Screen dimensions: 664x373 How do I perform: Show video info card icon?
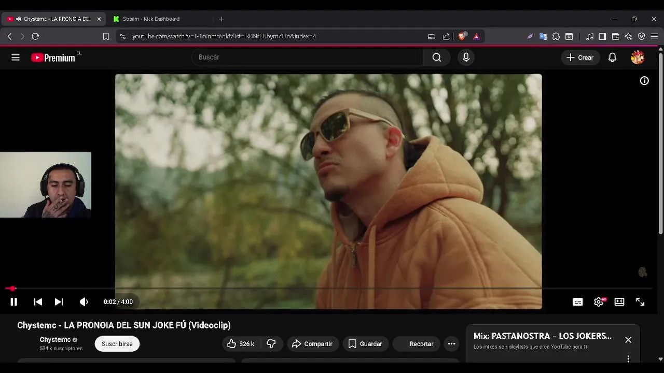(x=644, y=81)
